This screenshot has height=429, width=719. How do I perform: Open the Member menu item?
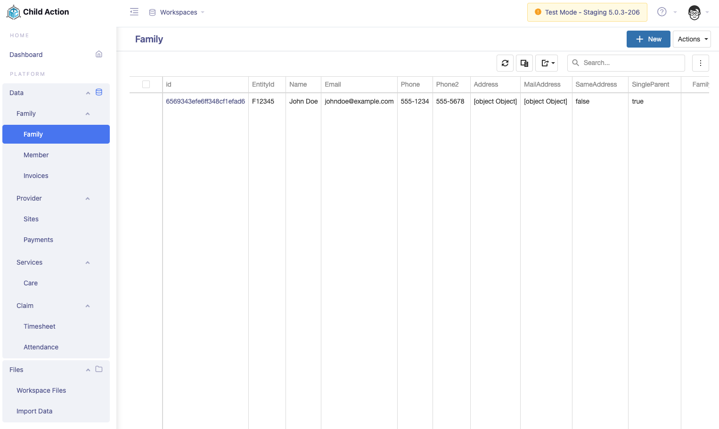coord(36,155)
